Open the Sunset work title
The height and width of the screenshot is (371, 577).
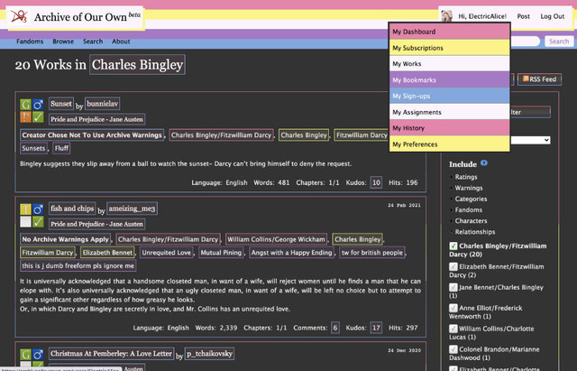point(61,104)
